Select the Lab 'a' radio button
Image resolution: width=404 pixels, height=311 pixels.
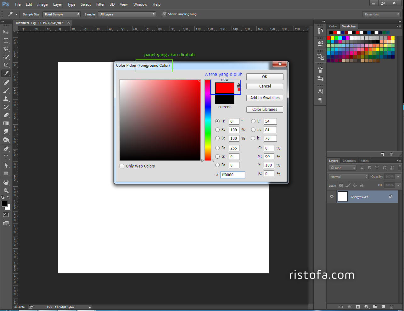[253, 130]
